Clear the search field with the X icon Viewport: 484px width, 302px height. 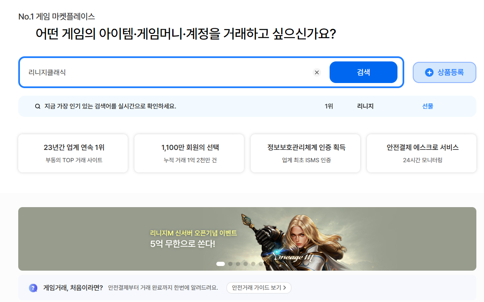[x=317, y=72]
